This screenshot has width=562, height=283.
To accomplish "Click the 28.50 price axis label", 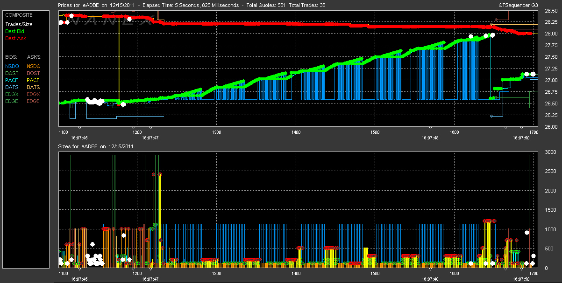I will click(x=550, y=10).
